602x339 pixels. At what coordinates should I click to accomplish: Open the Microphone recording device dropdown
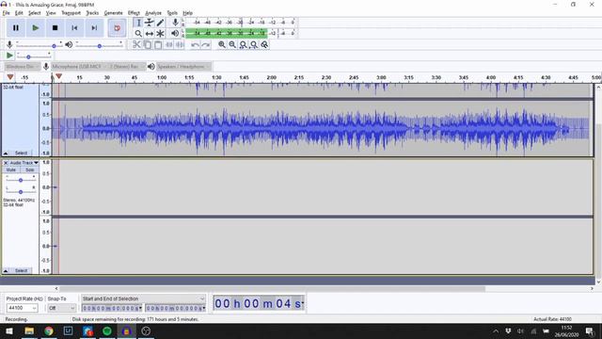(x=78, y=67)
